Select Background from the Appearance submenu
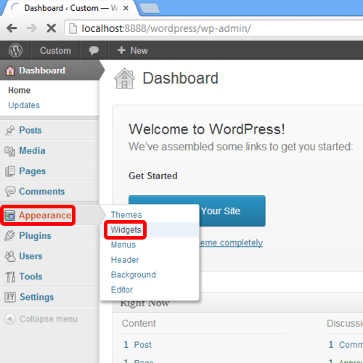 pos(134,275)
